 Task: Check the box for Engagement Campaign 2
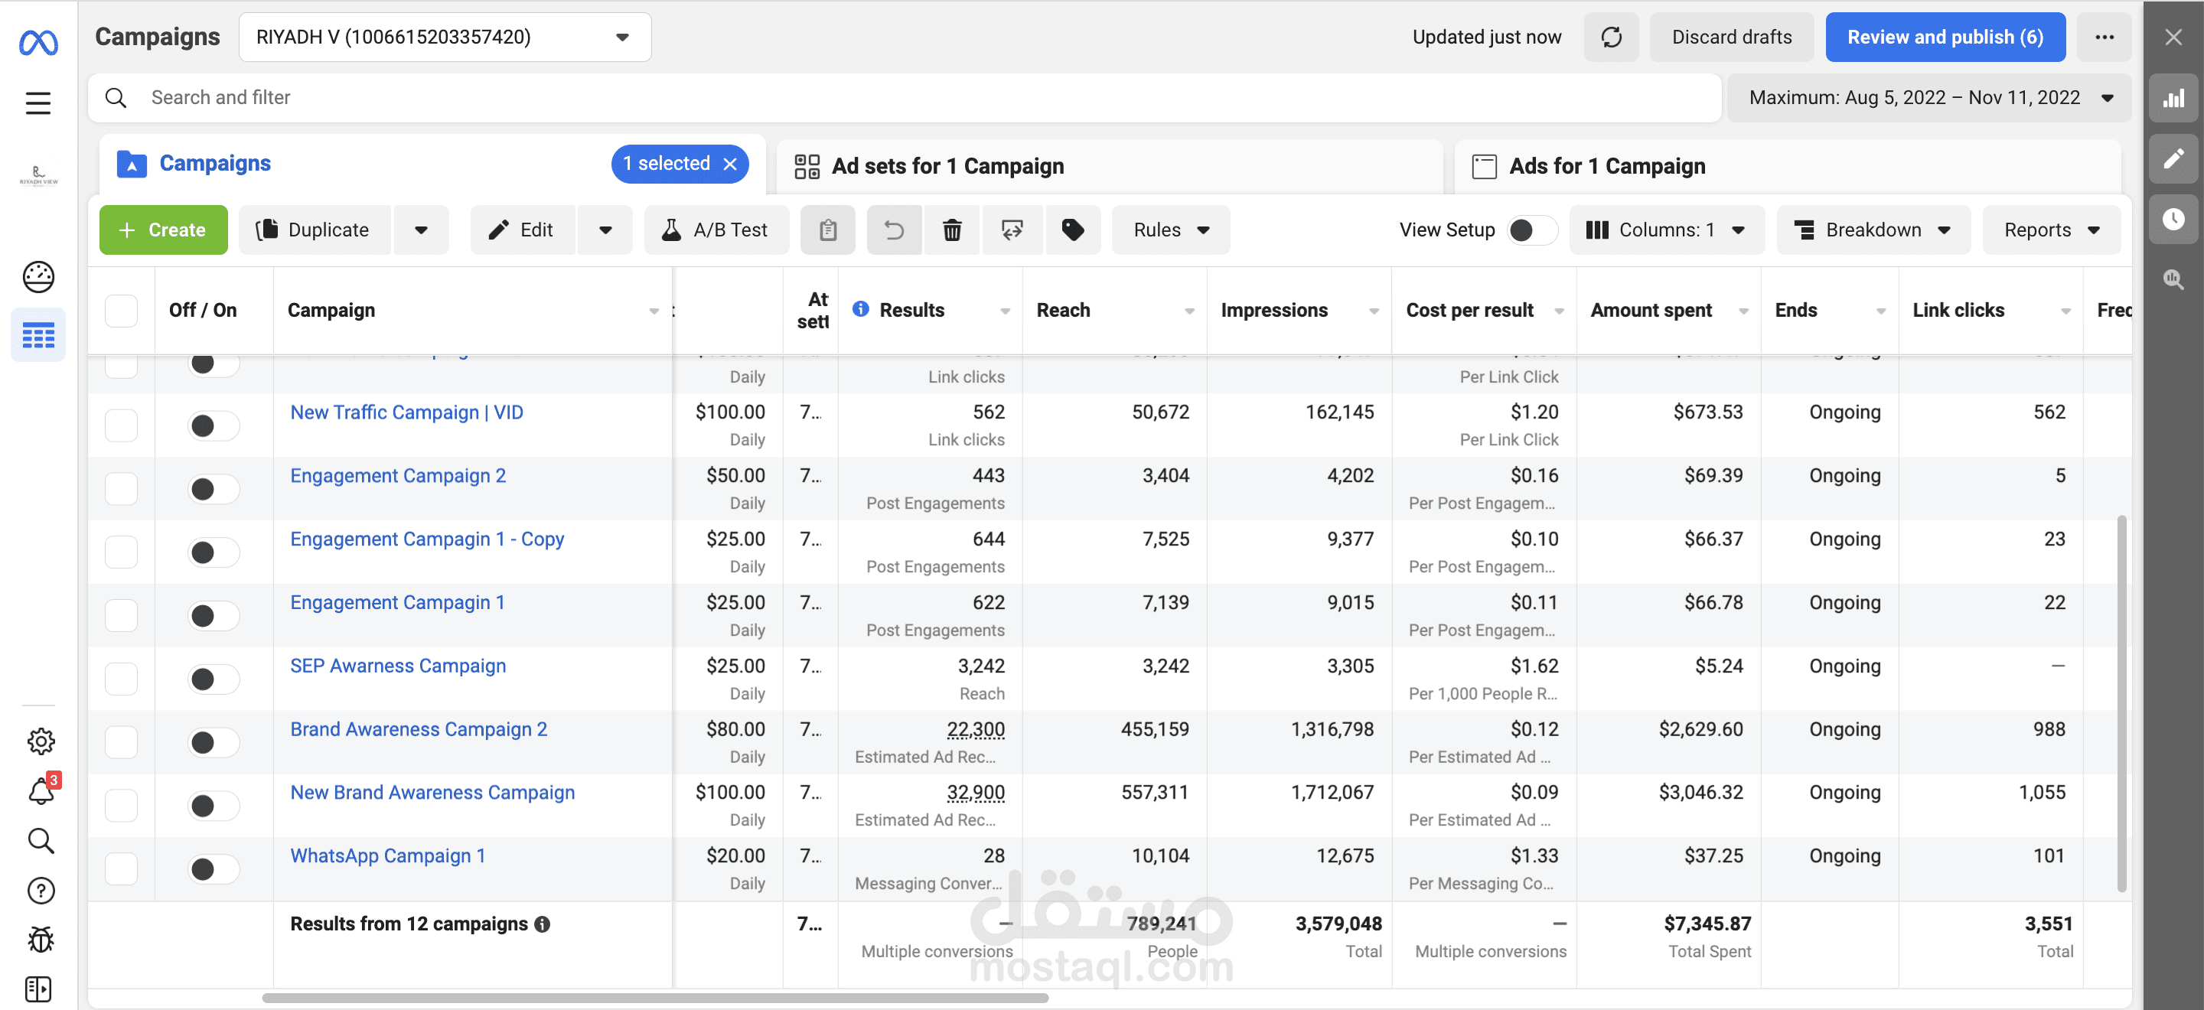121,488
